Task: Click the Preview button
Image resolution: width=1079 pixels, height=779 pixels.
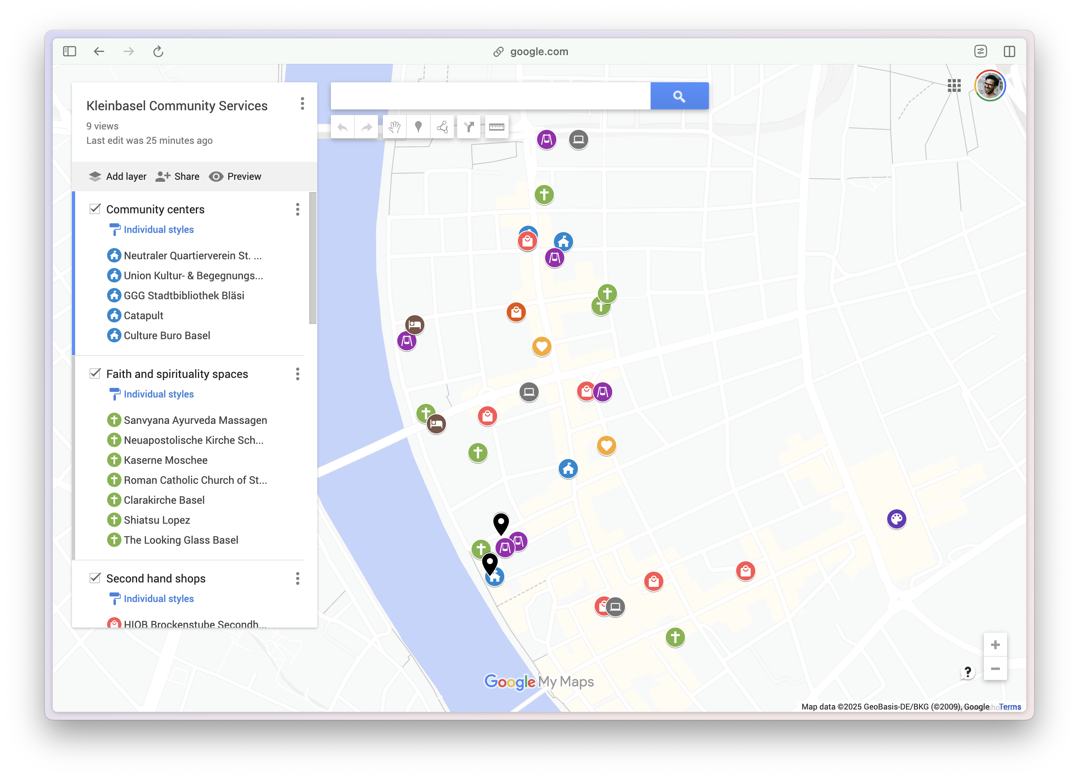Action: 235,177
